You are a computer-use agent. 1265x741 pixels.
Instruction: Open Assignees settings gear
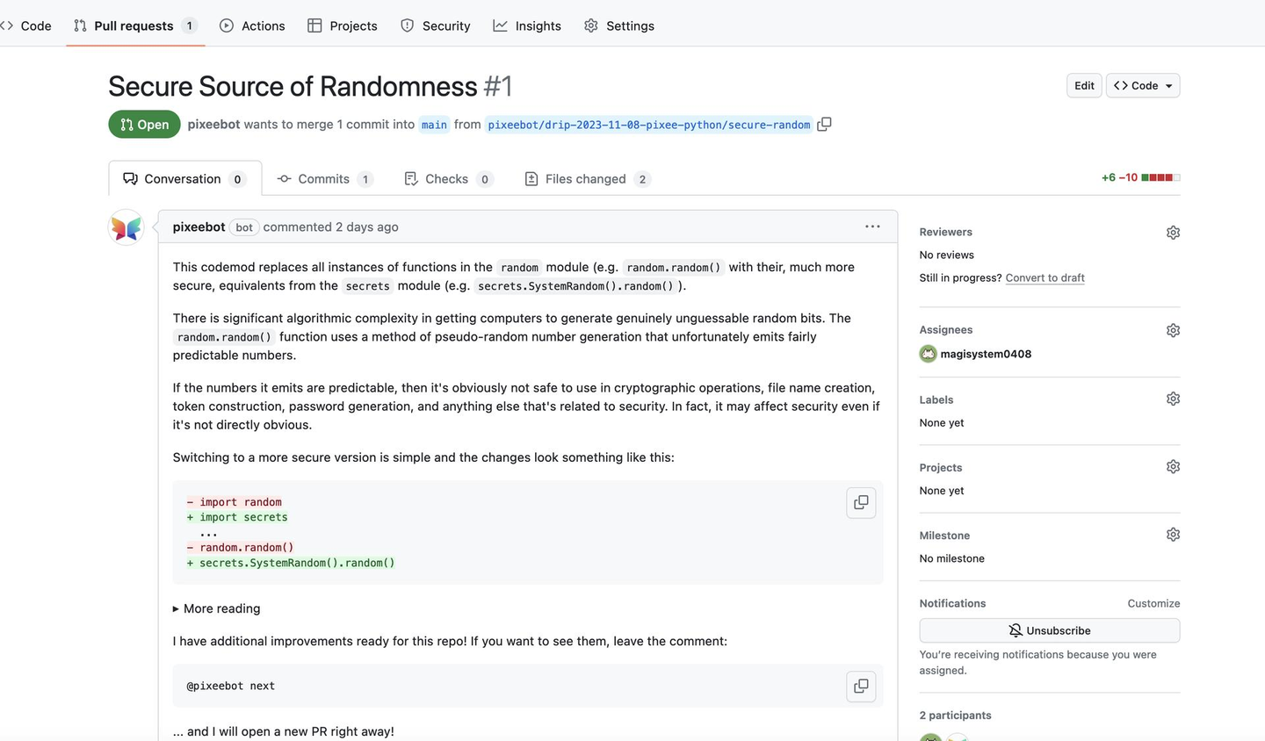pos(1173,330)
